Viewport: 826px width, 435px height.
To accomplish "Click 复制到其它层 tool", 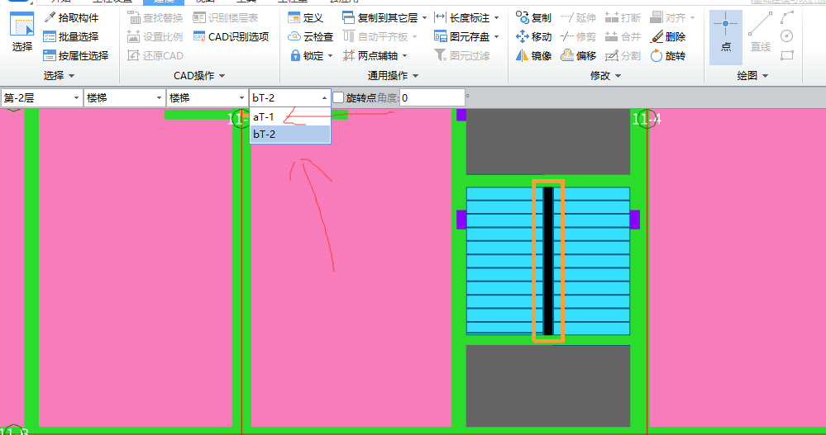I will point(380,18).
